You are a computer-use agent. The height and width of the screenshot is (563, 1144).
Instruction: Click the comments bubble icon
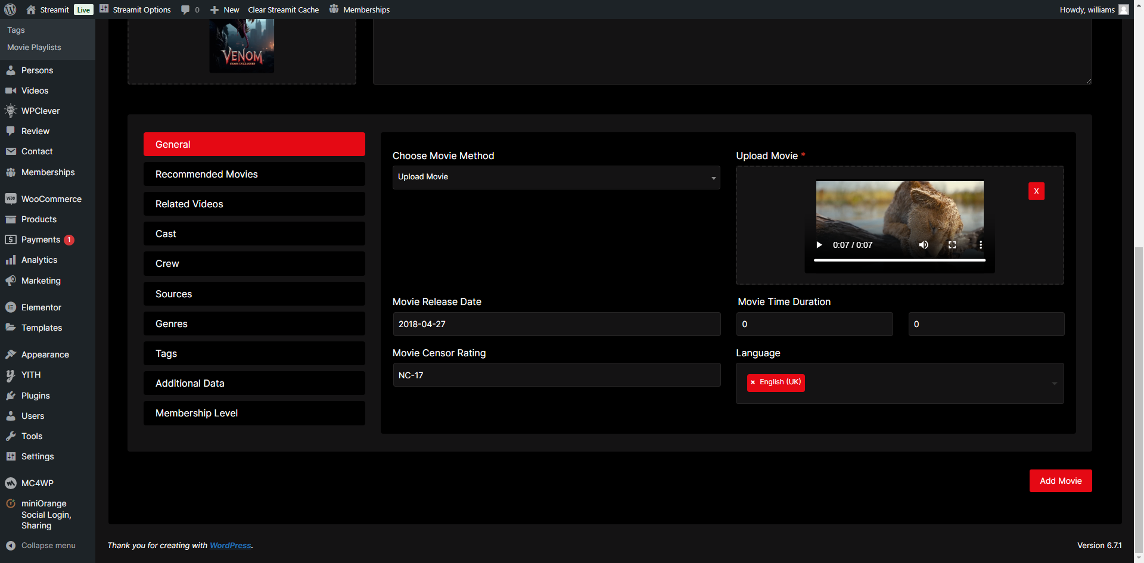pos(185,10)
